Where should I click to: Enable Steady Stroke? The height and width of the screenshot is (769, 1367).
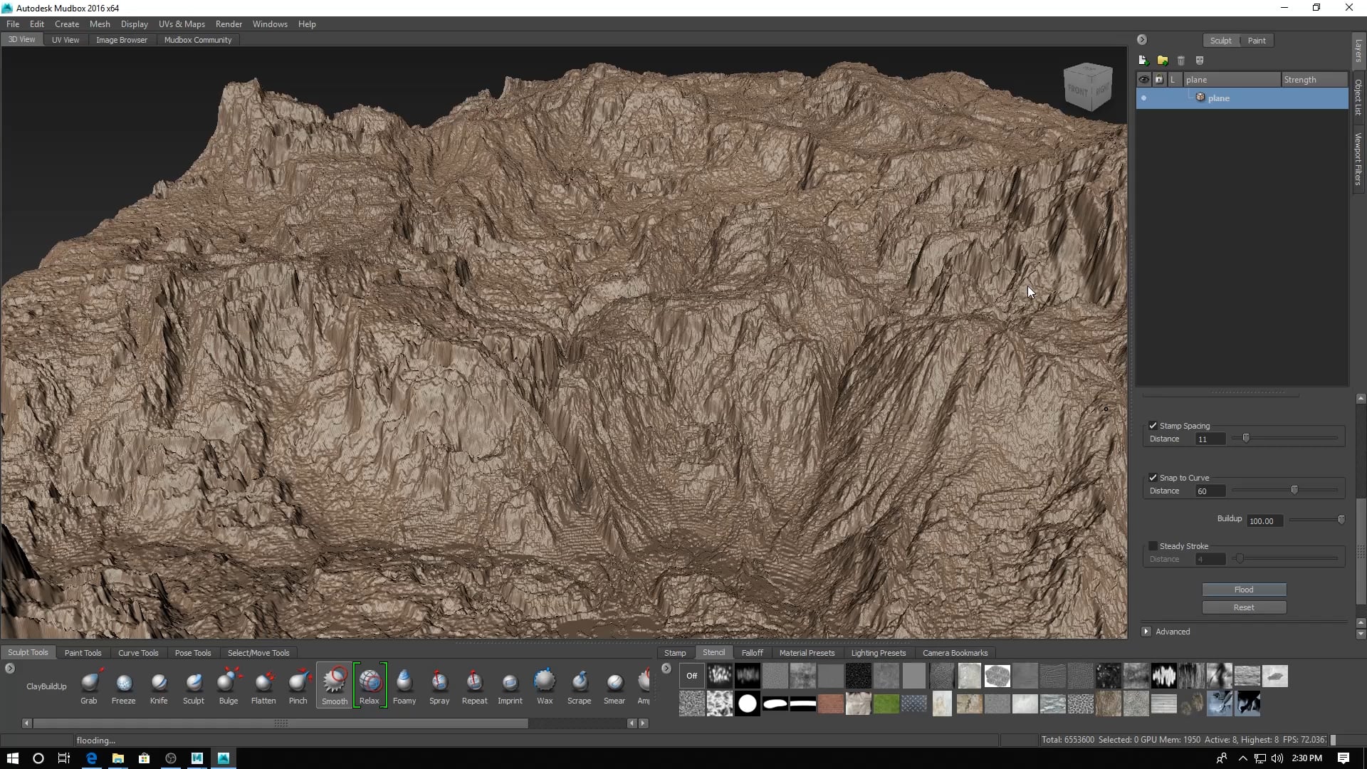click(x=1153, y=545)
